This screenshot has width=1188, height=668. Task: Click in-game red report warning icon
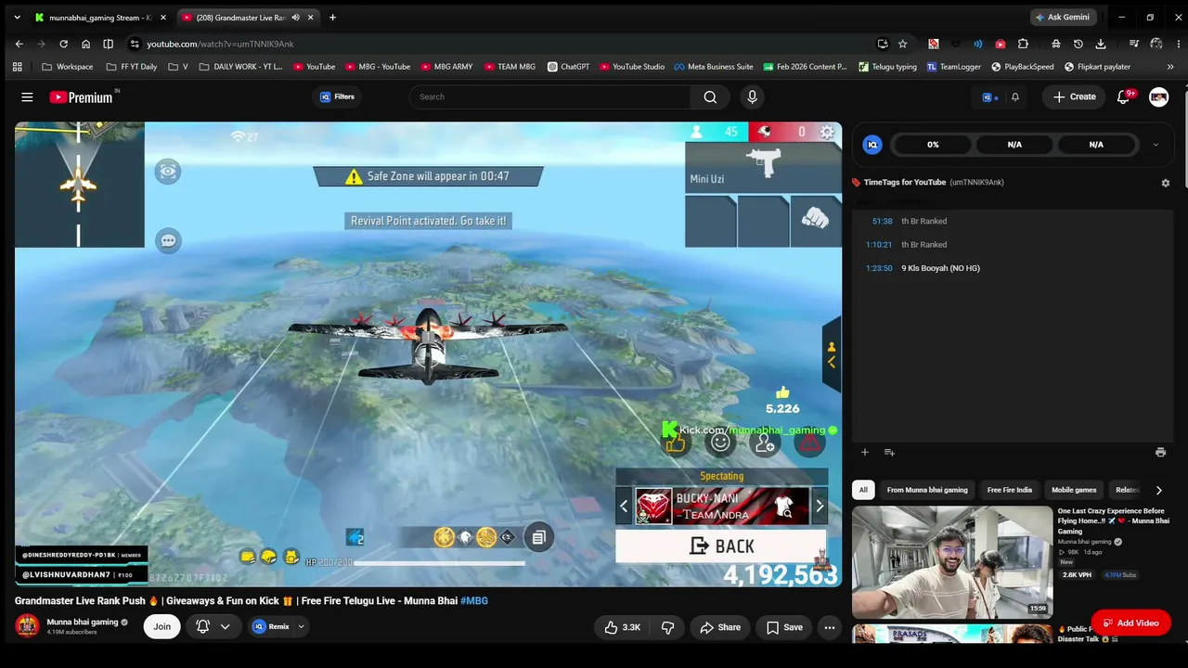(809, 443)
